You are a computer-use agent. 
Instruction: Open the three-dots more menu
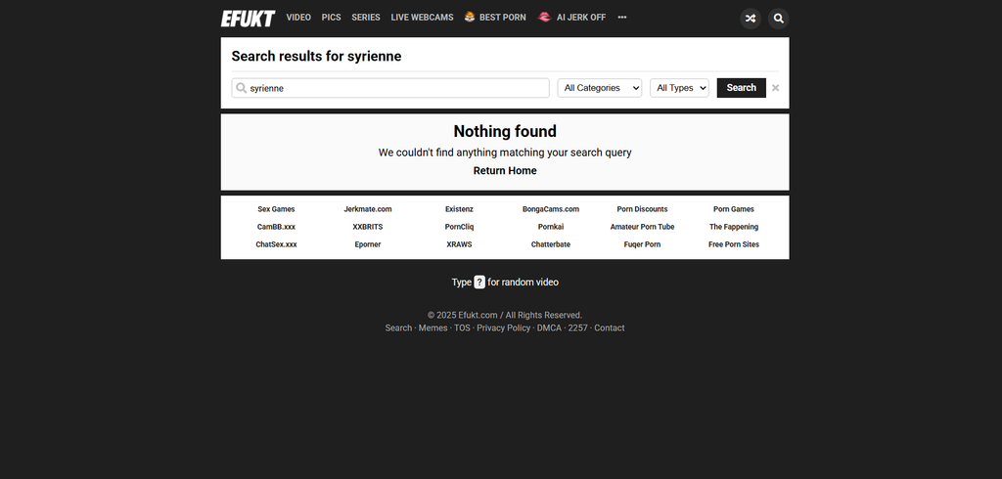pos(622,18)
